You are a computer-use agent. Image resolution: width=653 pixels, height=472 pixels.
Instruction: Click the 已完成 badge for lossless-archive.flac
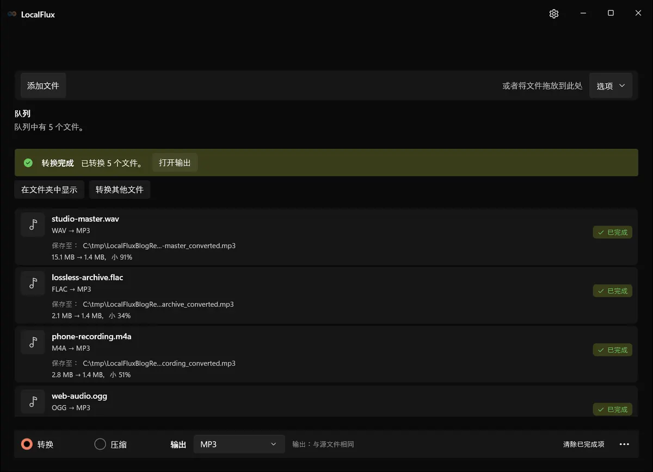(x=613, y=291)
